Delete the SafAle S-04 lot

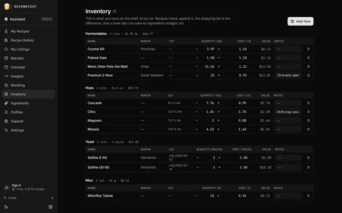pos(308,158)
